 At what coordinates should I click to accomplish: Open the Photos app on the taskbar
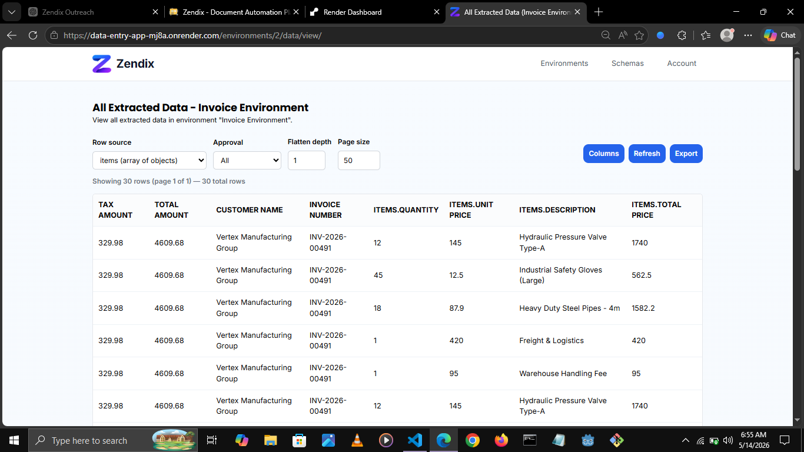coord(328,440)
